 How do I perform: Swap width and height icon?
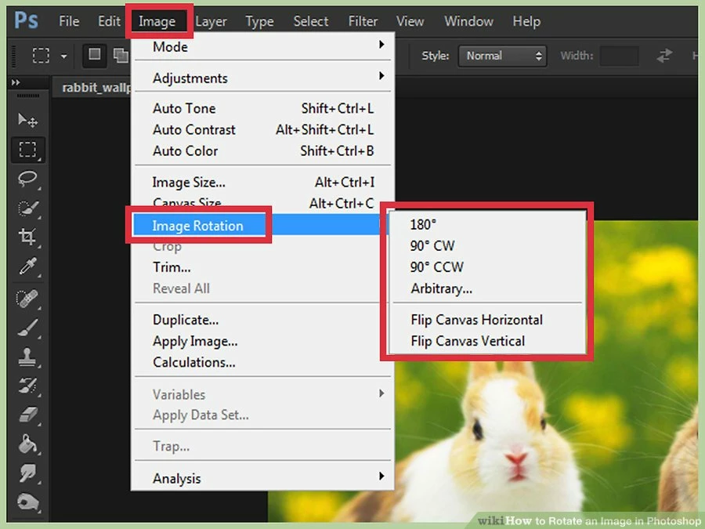(664, 56)
